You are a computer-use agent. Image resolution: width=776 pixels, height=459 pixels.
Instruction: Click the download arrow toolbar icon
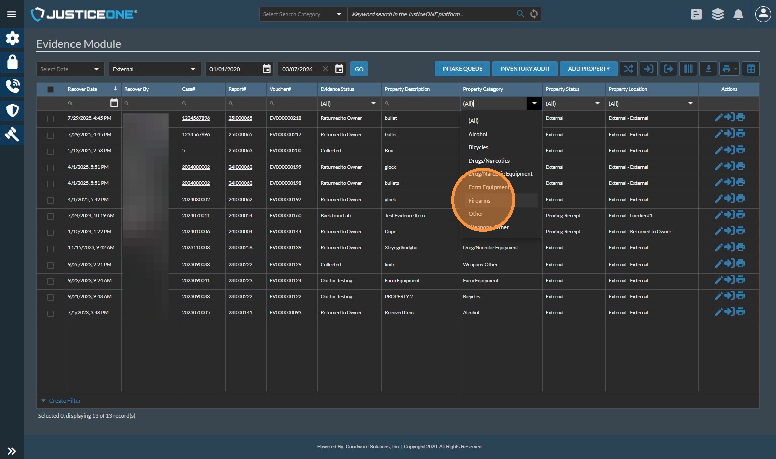pyautogui.click(x=708, y=69)
